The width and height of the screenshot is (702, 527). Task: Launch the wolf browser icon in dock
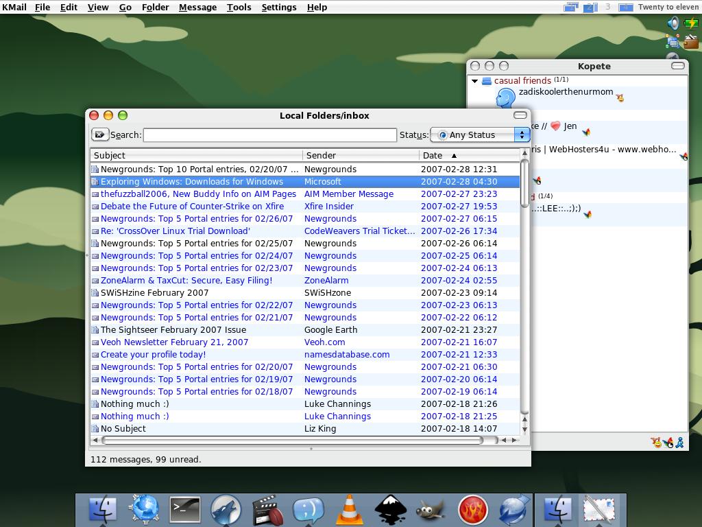226,510
